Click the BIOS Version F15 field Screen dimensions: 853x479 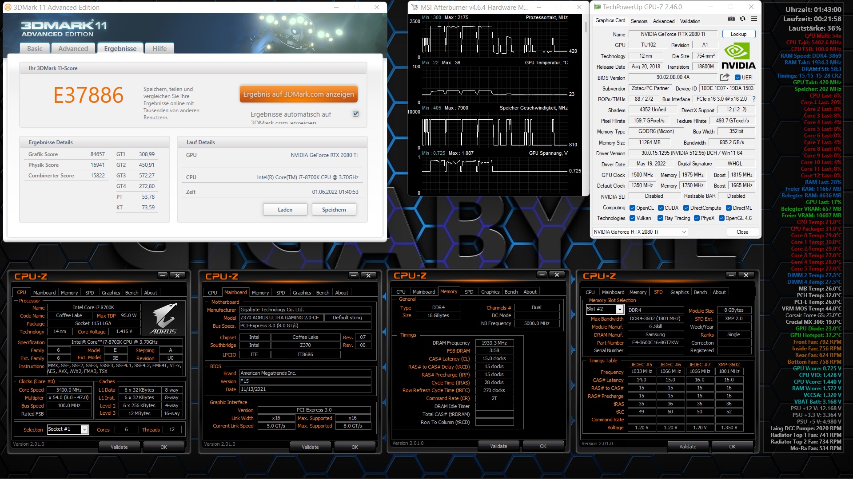tap(305, 381)
